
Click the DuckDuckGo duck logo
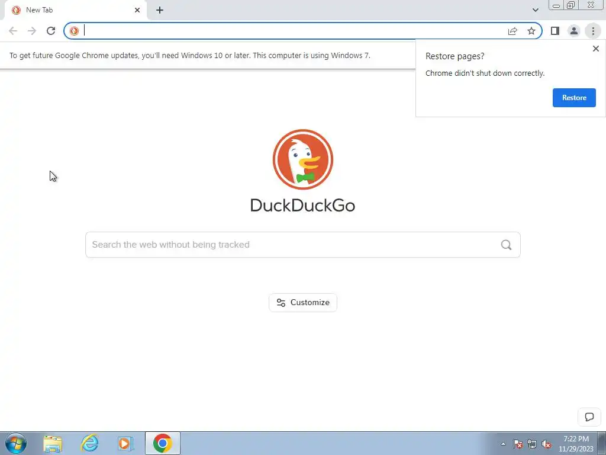[302, 159]
